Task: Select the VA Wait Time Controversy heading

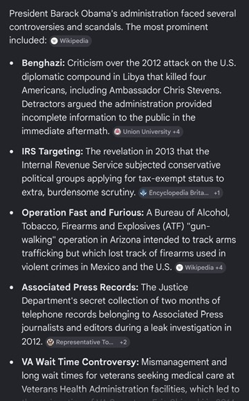Action: (x=80, y=362)
